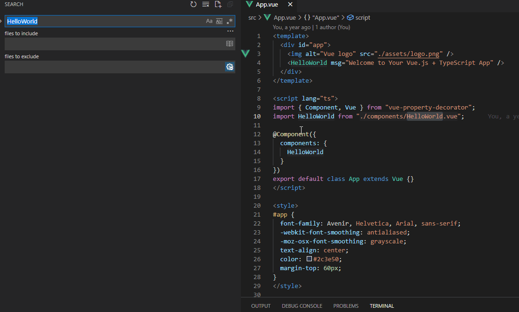Enable Match Whole Word search option
This screenshot has width=519, height=312.
point(219,21)
